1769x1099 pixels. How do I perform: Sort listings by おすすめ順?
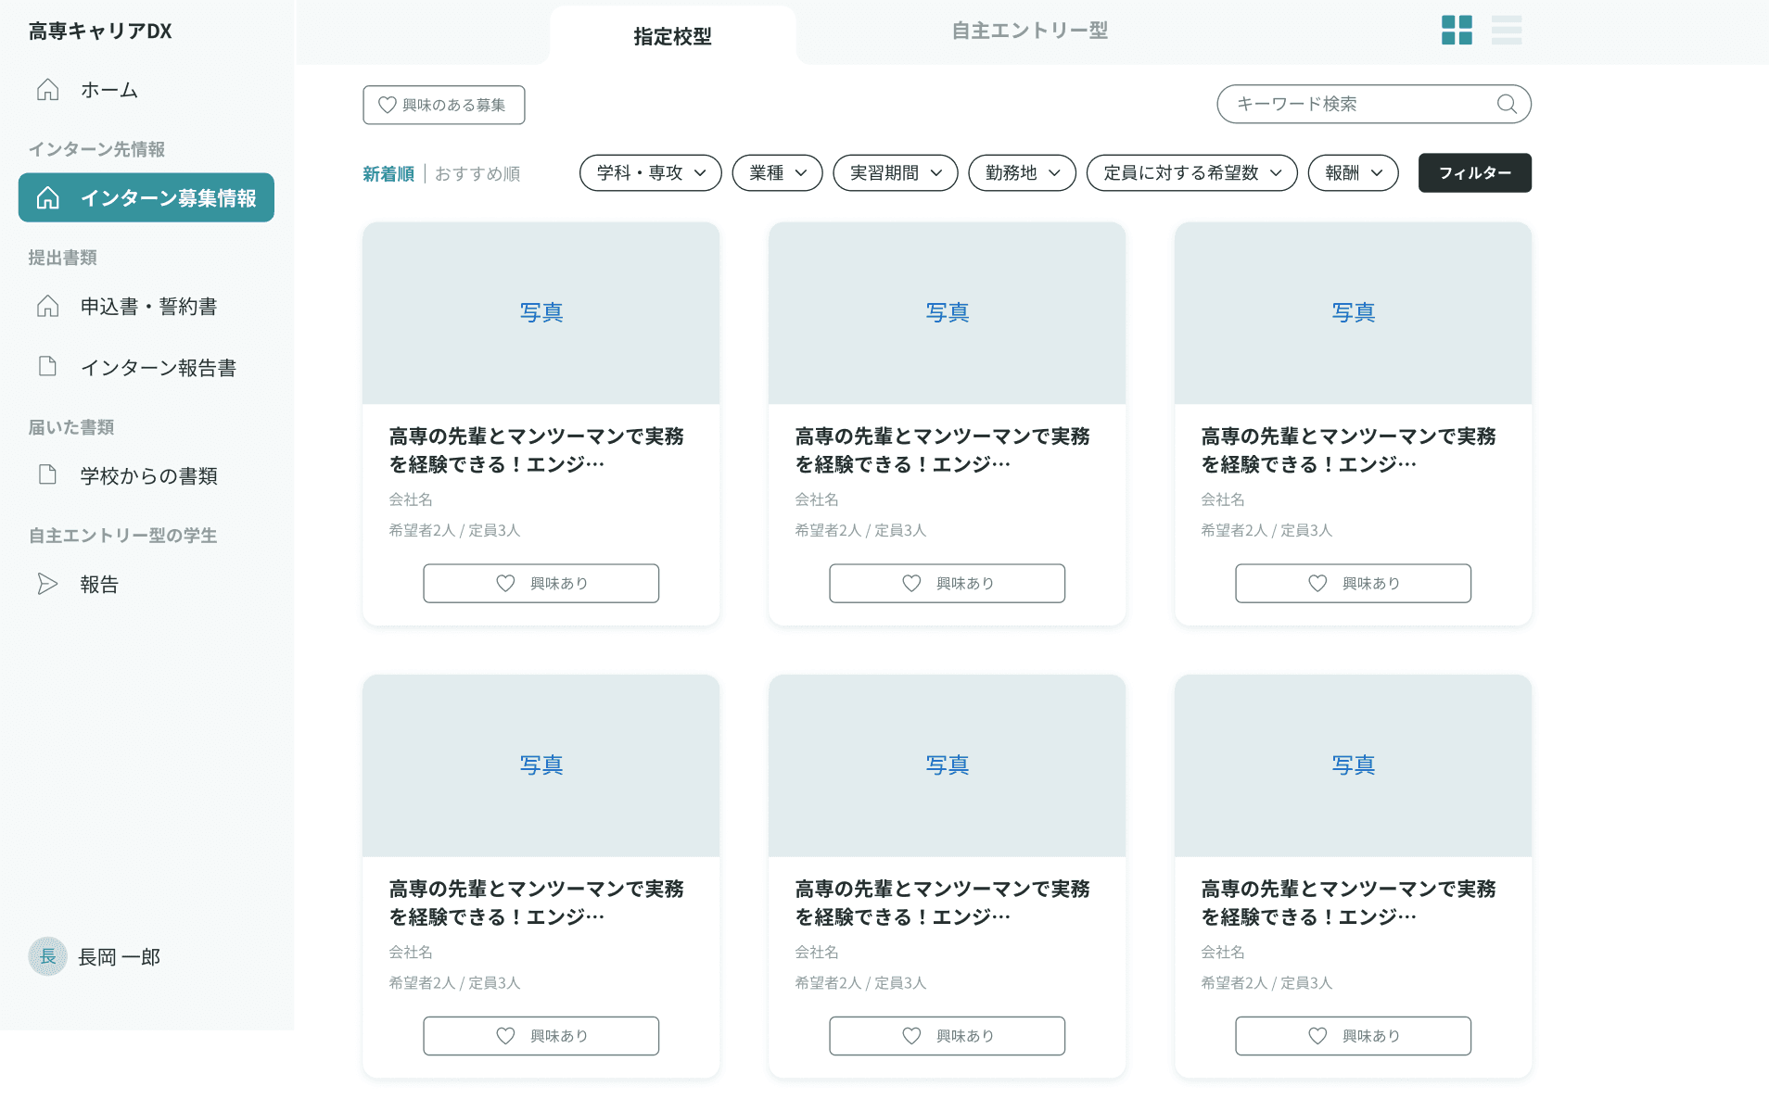[x=477, y=174]
